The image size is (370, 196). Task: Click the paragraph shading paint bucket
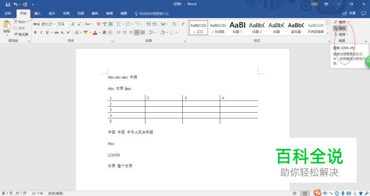[x=163, y=33]
